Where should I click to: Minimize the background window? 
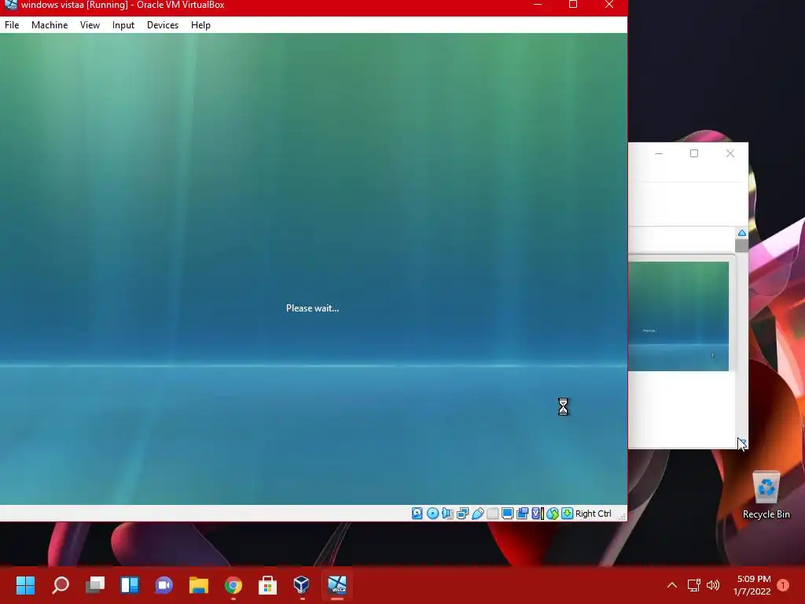(x=659, y=153)
